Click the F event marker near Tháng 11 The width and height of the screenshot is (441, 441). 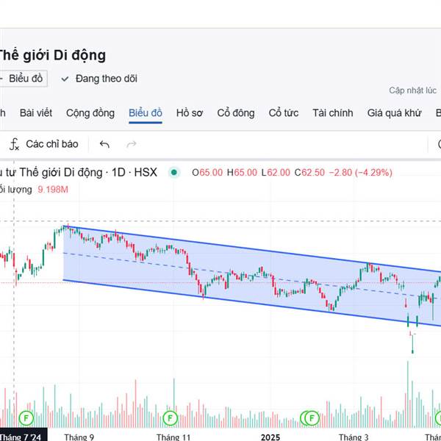click(171, 418)
